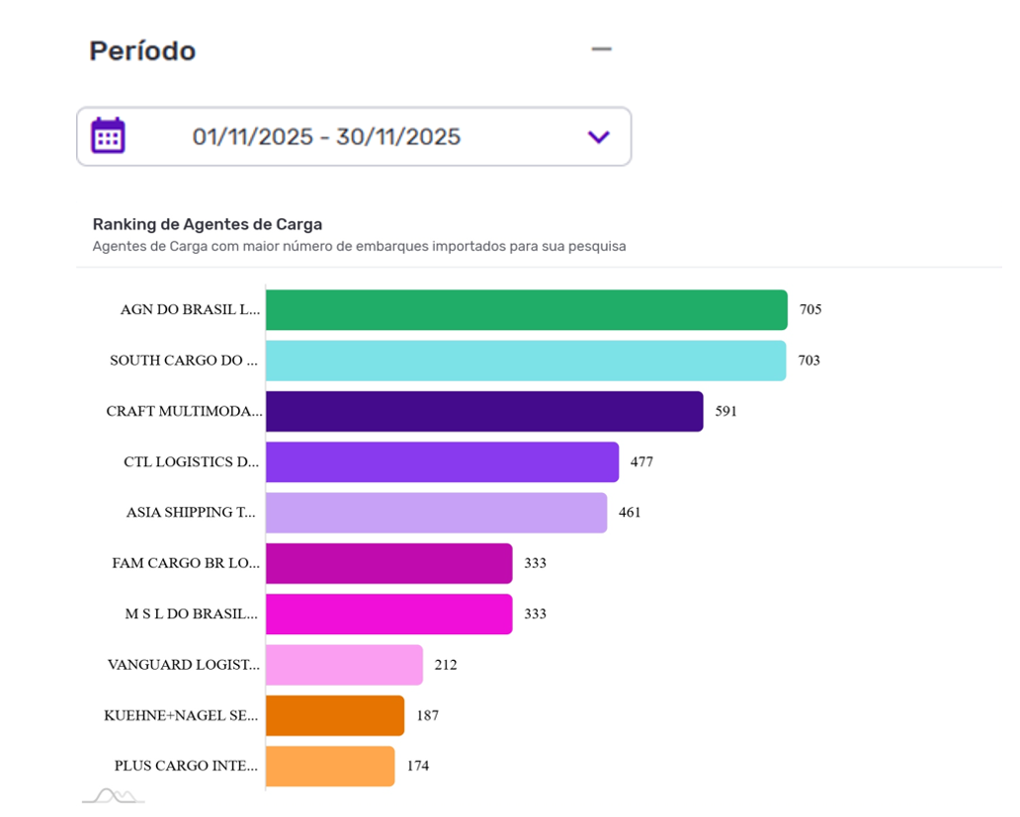The image size is (1020, 817).
Task: Click the violet CTL LOGISTICS bar
Action: point(442,461)
